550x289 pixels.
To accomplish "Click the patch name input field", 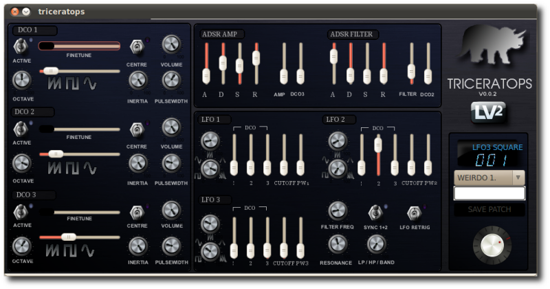I will point(489,193).
